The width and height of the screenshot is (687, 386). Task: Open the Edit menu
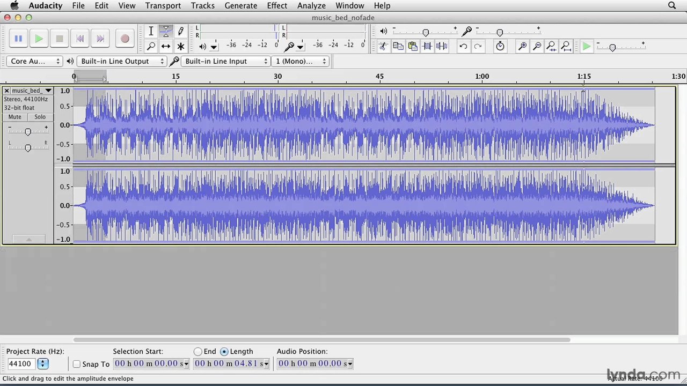click(x=101, y=5)
